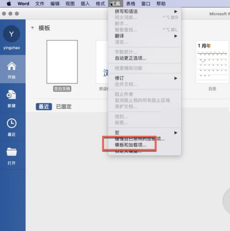This screenshot has width=230, height=231.
Task: Click the 翻译 submenu arrow
Action: tap(176, 36)
